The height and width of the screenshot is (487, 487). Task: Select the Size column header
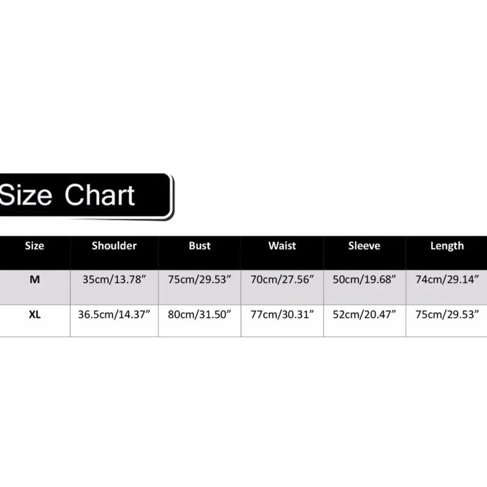click(35, 246)
